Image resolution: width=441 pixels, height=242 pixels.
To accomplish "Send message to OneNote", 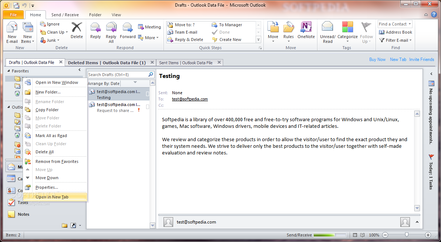I will click(x=306, y=30).
